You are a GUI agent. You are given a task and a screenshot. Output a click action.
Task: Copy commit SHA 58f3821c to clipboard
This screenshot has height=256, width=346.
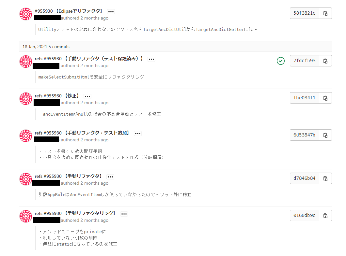coord(325,13)
